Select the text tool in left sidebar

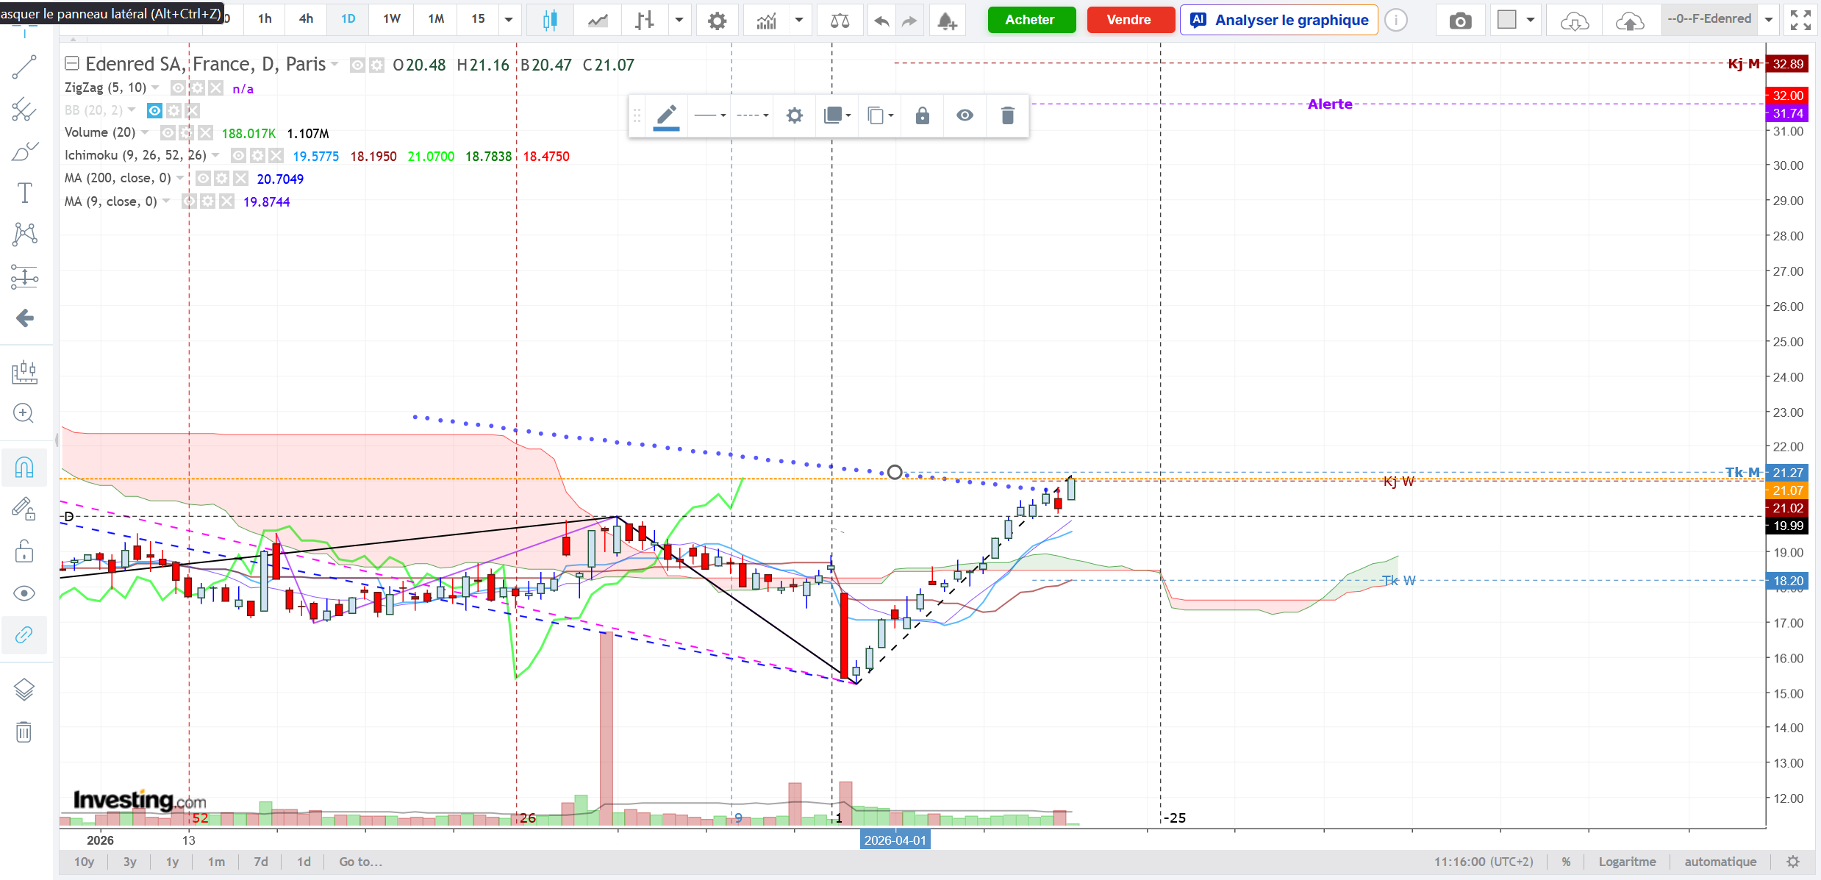pyautogui.click(x=24, y=193)
